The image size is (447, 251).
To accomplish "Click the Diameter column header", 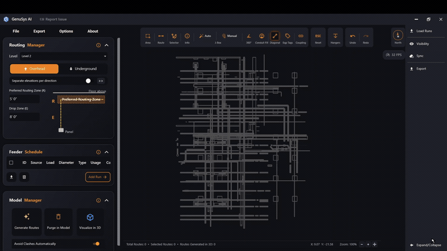I will point(66,163).
